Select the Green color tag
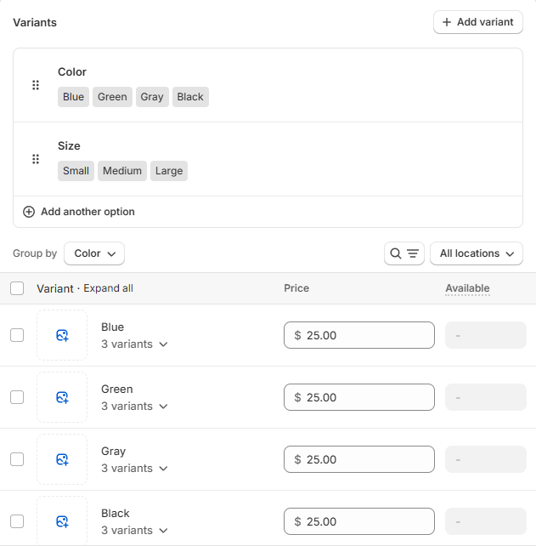Screen dimensions: 536x546 (112, 97)
